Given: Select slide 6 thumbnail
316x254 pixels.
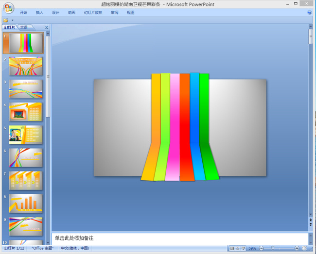Looking at the screenshot, I should 26,158.
